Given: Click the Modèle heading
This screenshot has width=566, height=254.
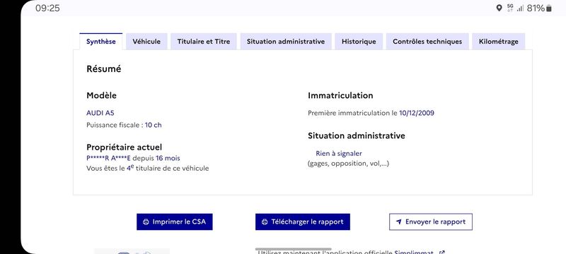Looking at the screenshot, I should 101,95.
